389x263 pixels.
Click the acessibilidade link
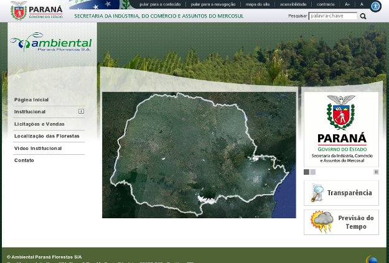click(x=293, y=4)
